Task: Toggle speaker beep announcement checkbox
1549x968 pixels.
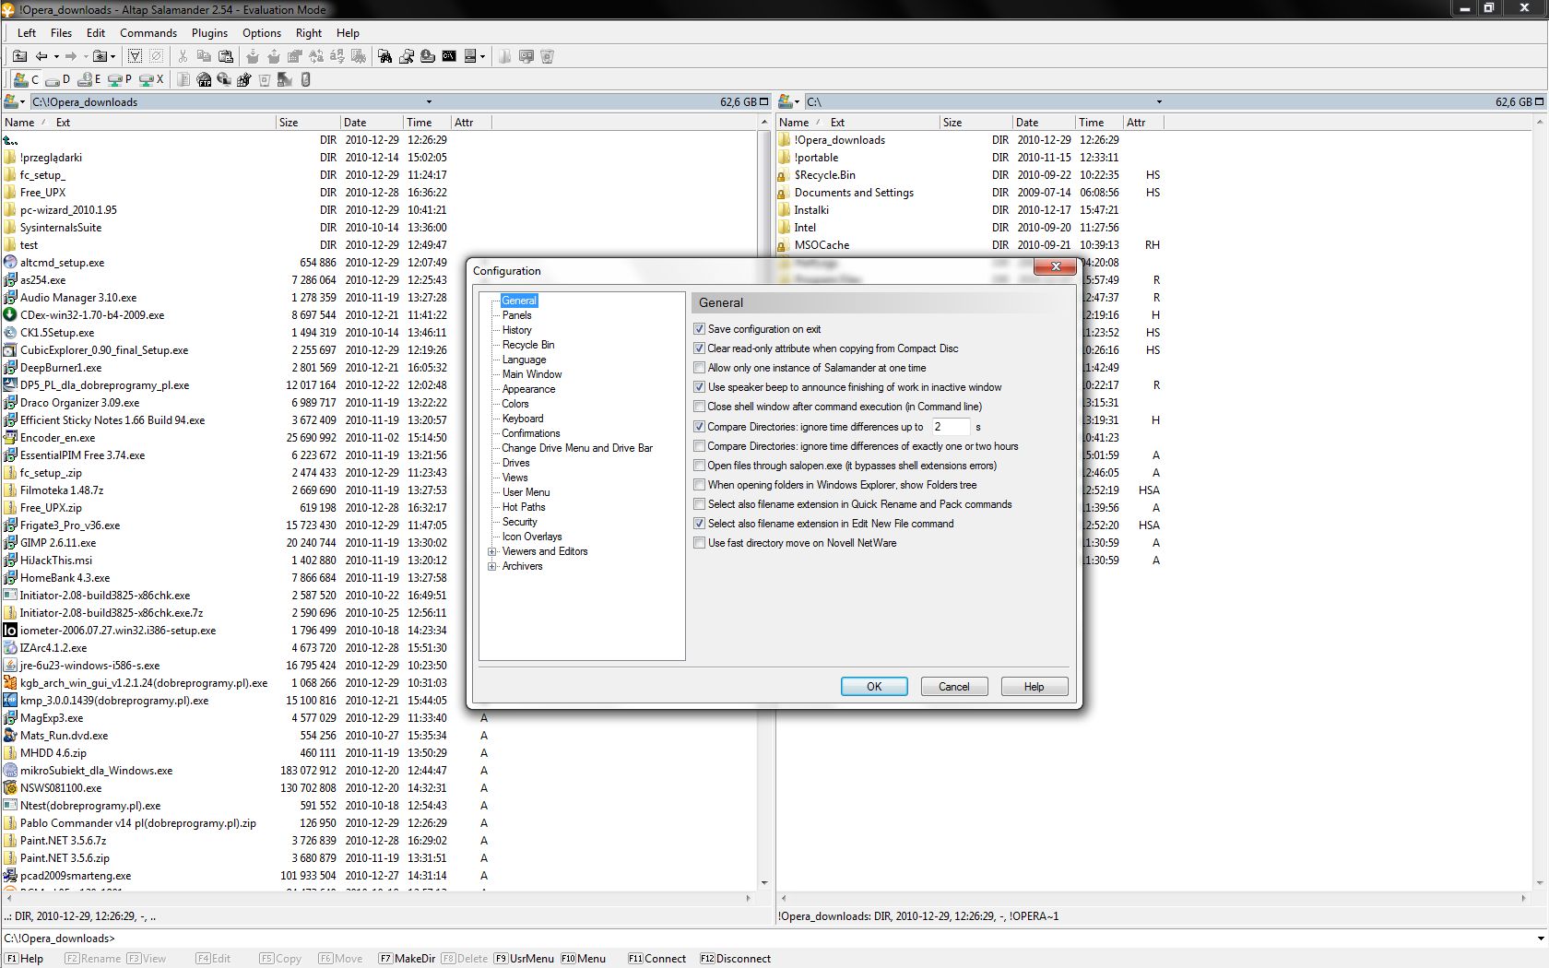Action: coord(699,387)
